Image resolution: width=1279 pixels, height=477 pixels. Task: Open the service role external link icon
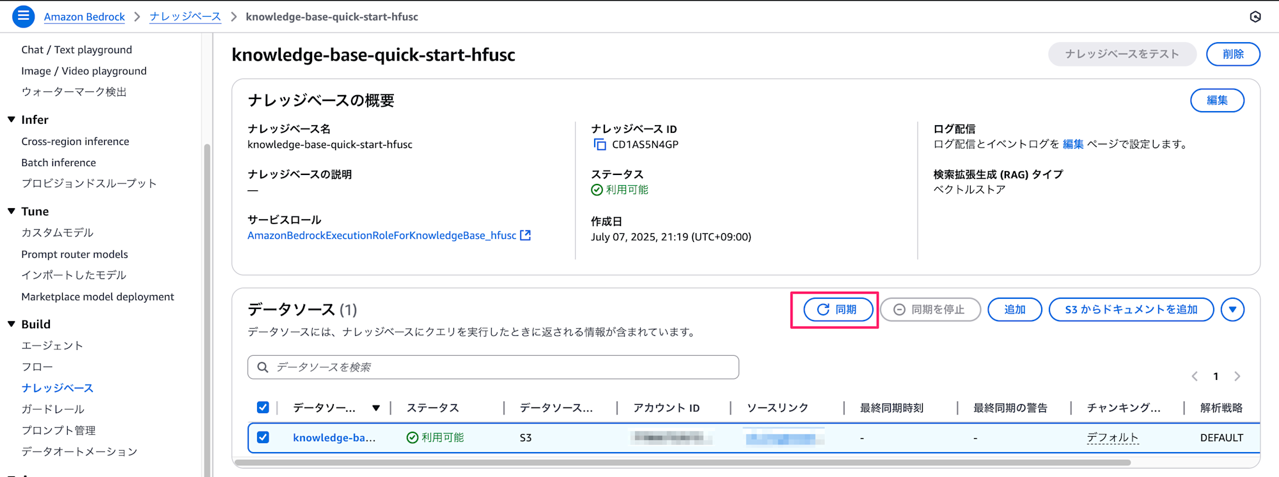point(525,235)
